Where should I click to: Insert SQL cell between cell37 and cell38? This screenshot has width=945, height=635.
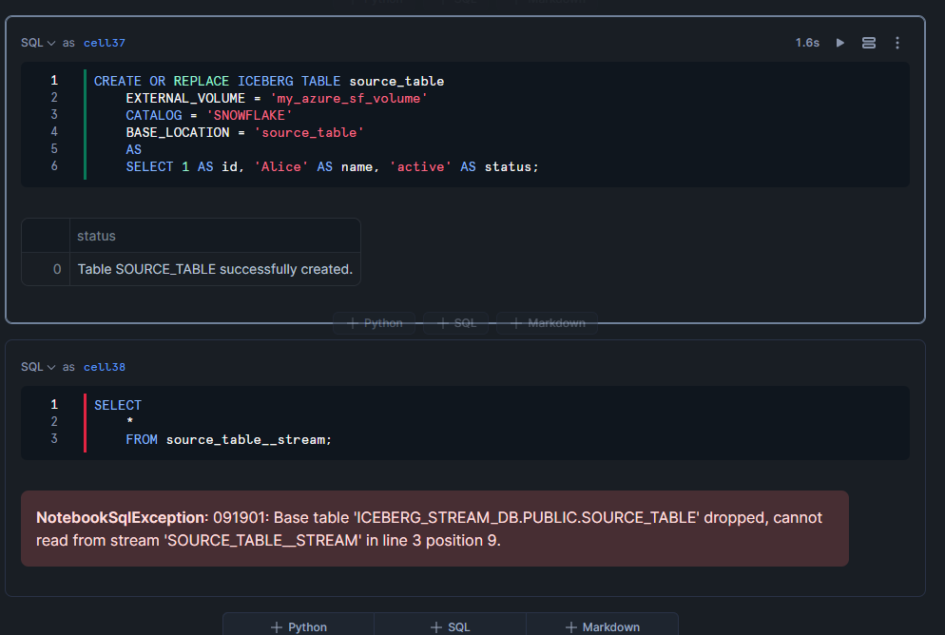(455, 323)
